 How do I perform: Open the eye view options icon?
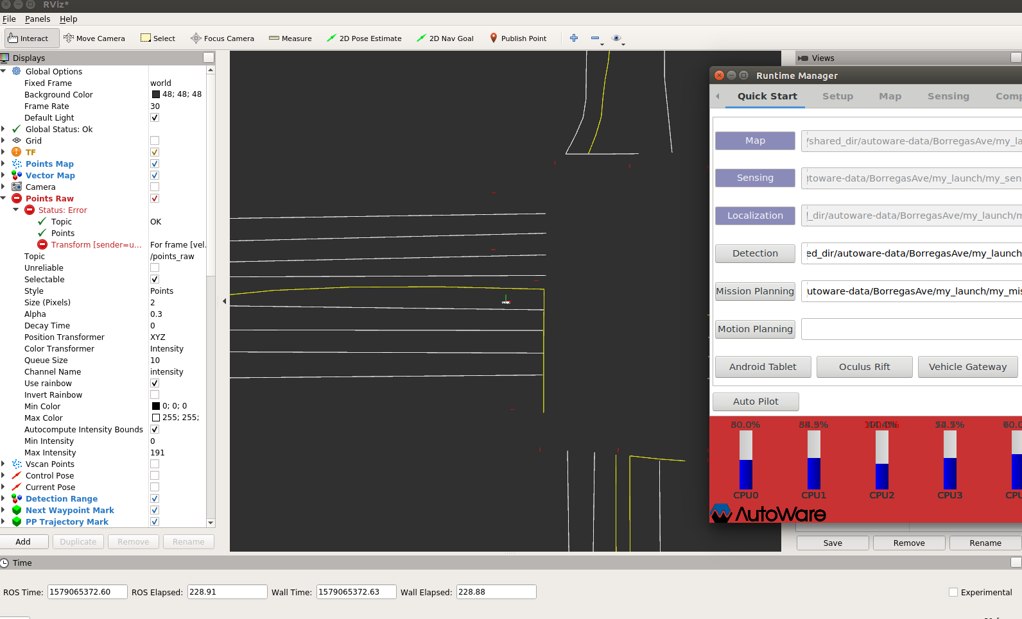pos(616,38)
